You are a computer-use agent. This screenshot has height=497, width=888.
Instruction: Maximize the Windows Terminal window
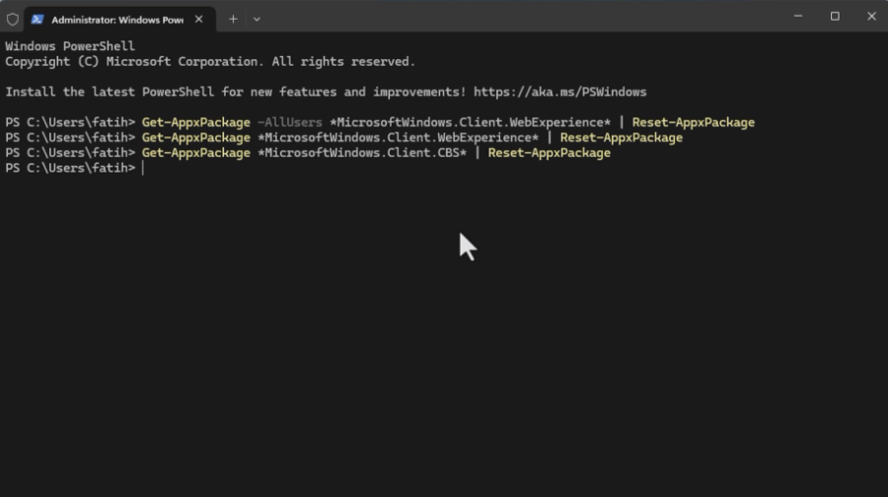pyautogui.click(x=835, y=17)
